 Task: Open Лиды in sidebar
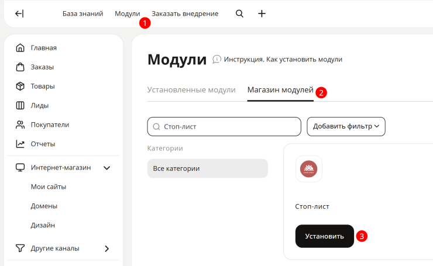coord(40,105)
